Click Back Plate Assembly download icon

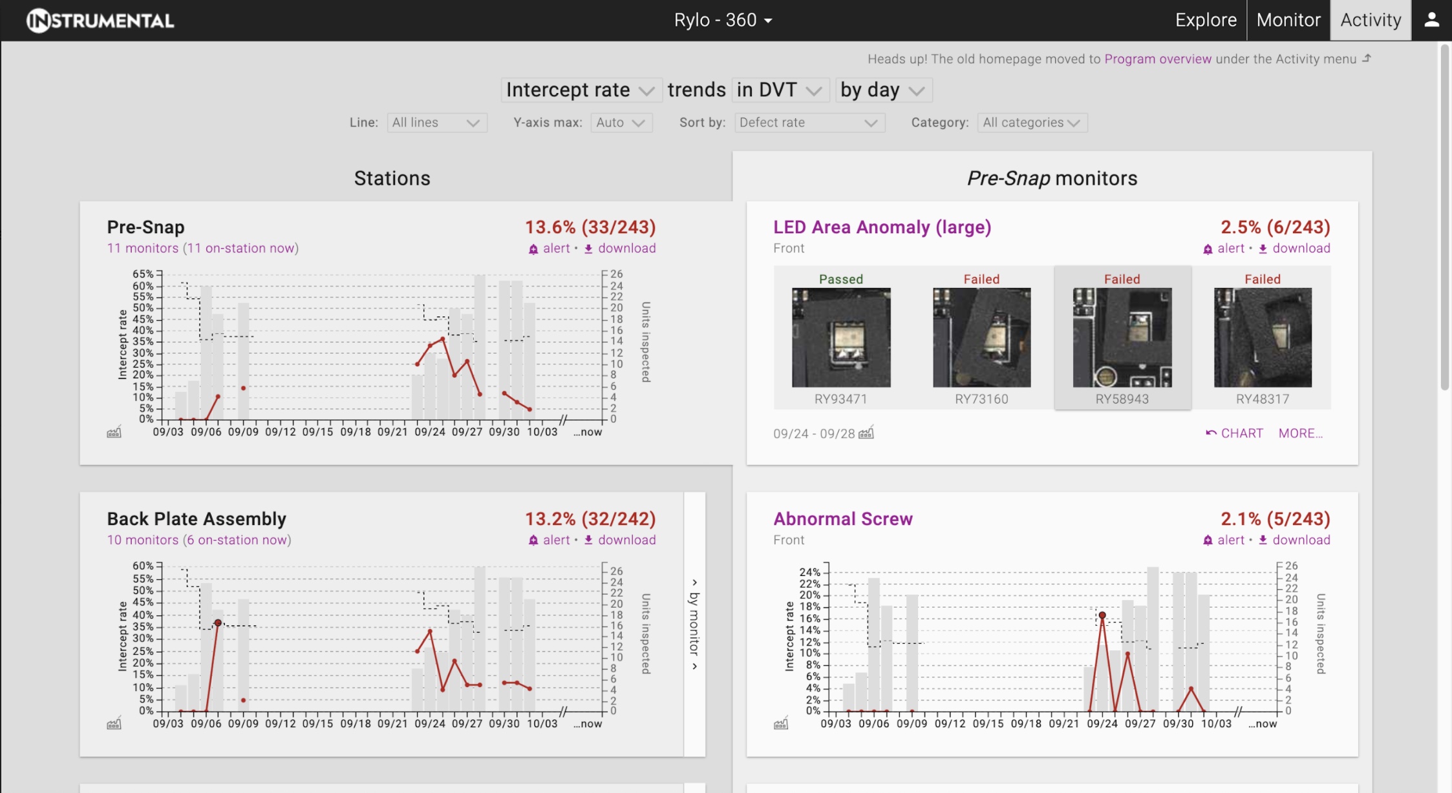(x=588, y=541)
